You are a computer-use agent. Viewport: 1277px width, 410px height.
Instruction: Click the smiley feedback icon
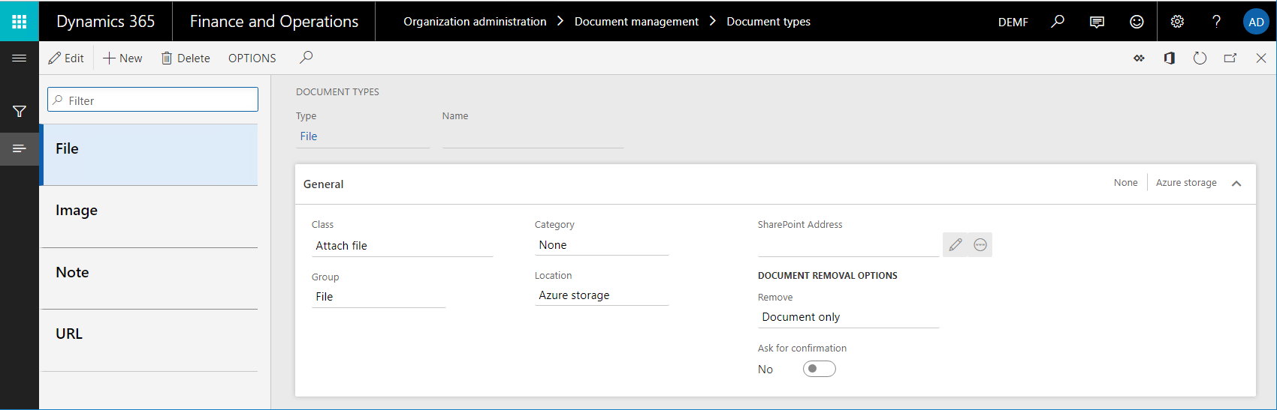click(1137, 22)
